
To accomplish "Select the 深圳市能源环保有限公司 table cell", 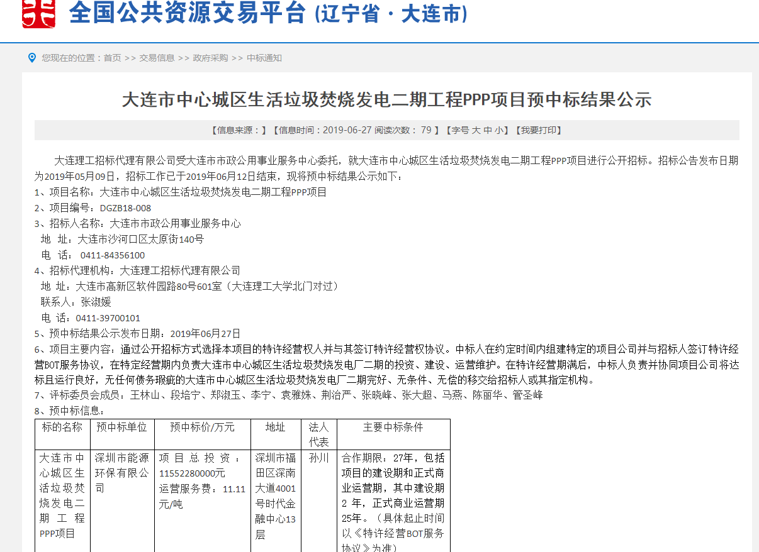I will point(122,473).
